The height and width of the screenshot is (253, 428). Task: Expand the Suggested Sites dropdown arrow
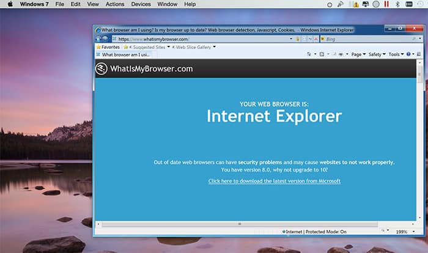point(168,46)
